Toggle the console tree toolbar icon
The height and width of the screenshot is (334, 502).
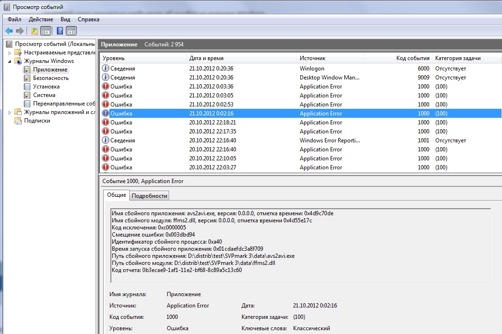click(x=46, y=31)
